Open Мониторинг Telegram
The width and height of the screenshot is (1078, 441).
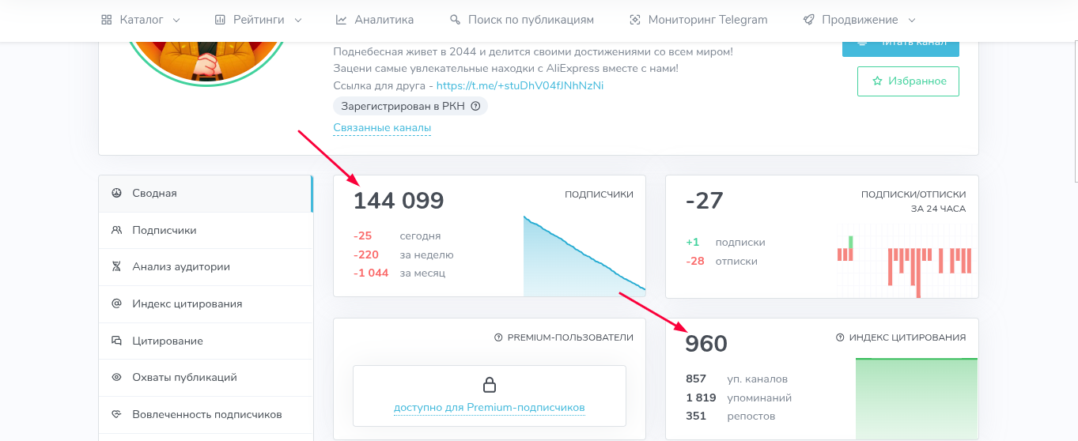(698, 20)
